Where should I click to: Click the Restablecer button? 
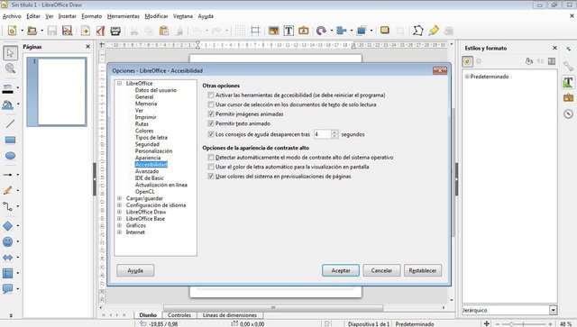pos(423,270)
